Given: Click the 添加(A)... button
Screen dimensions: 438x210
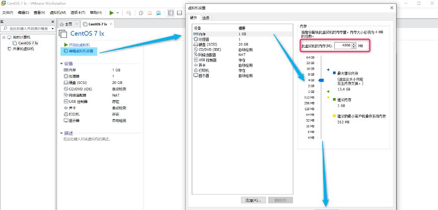Looking at the screenshot, I should (253, 200).
